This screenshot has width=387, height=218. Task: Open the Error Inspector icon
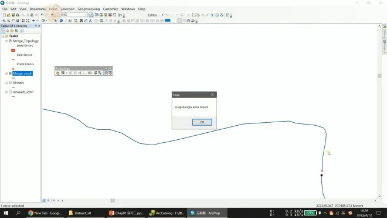tap(110, 73)
